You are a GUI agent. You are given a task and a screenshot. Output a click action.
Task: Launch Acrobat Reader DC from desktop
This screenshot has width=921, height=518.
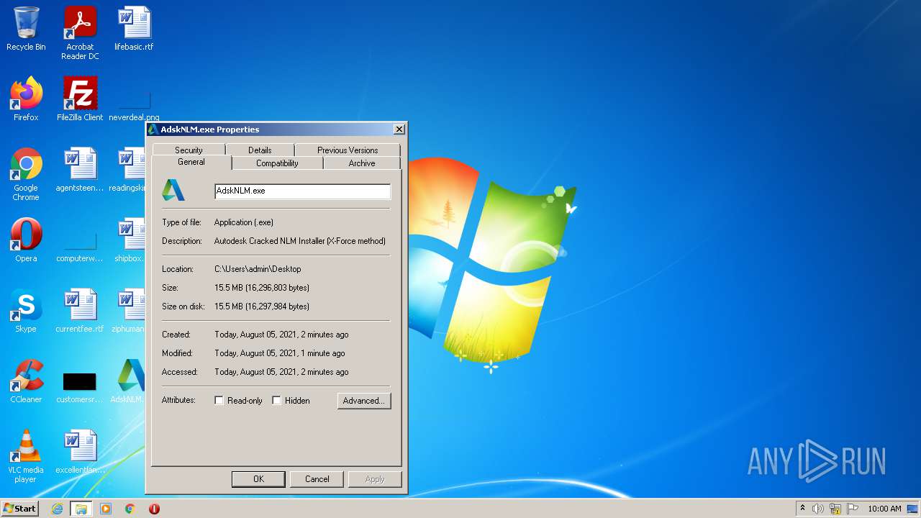80,33
